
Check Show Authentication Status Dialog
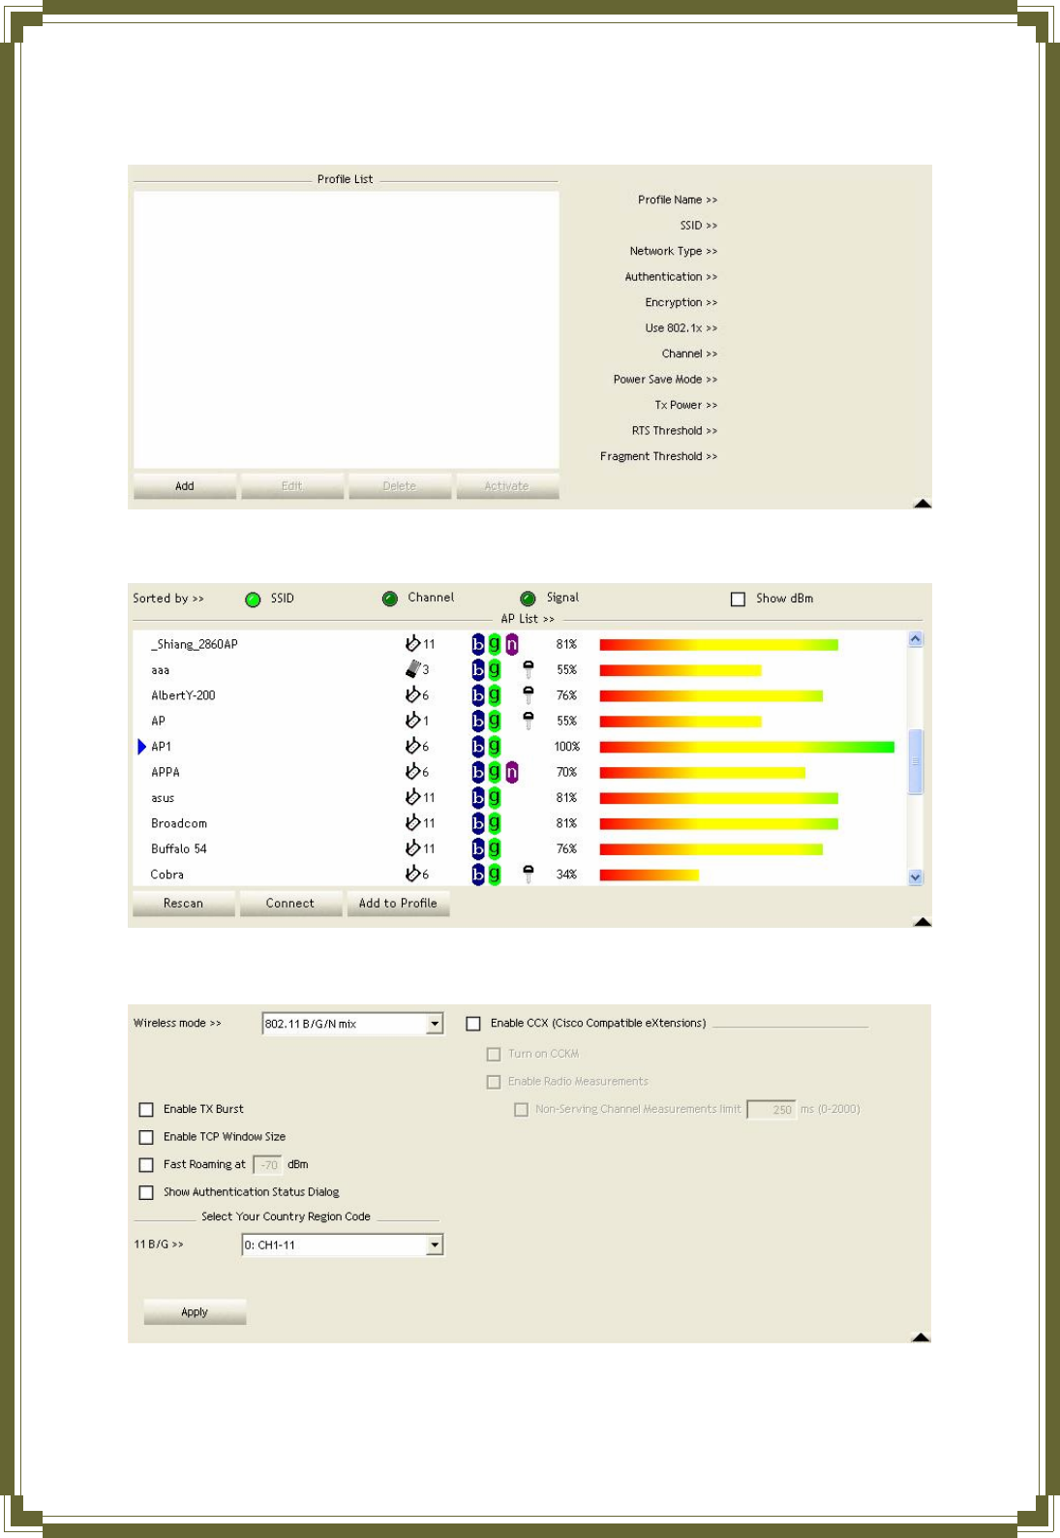146,1193
